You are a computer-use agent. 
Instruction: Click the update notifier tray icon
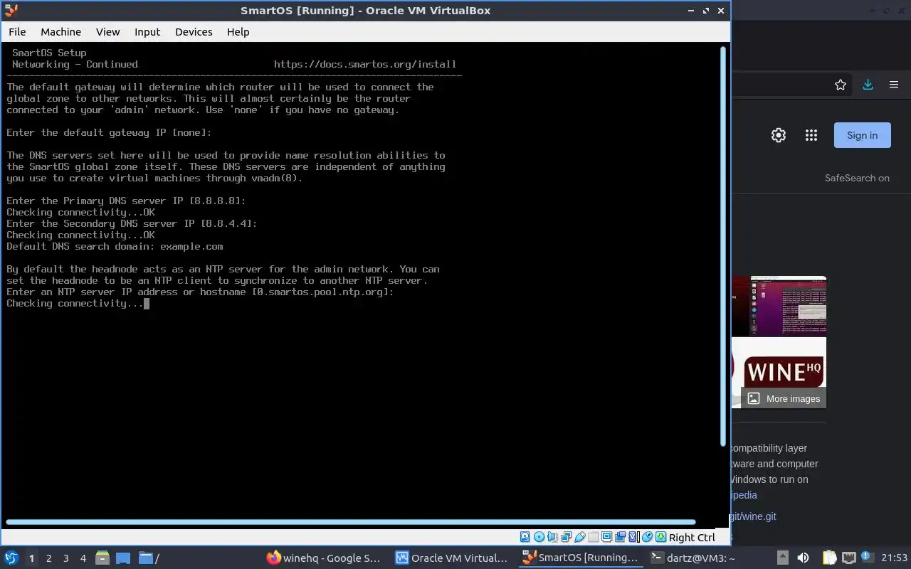click(x=867, y=557)
